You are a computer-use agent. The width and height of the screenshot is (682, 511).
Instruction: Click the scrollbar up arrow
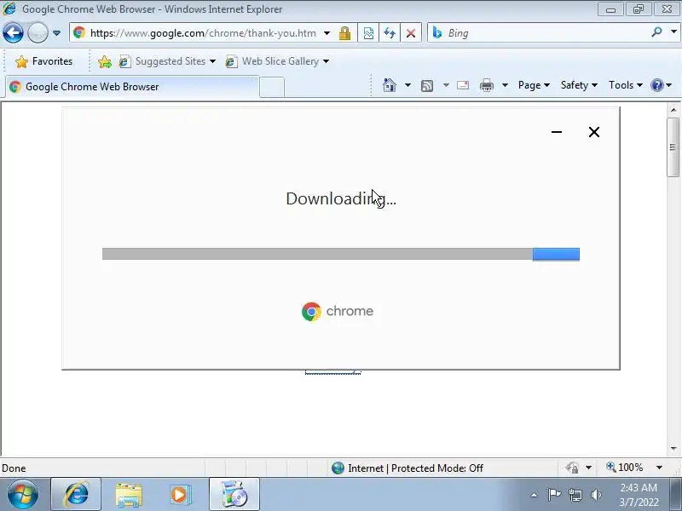click(x=673, y=110)
